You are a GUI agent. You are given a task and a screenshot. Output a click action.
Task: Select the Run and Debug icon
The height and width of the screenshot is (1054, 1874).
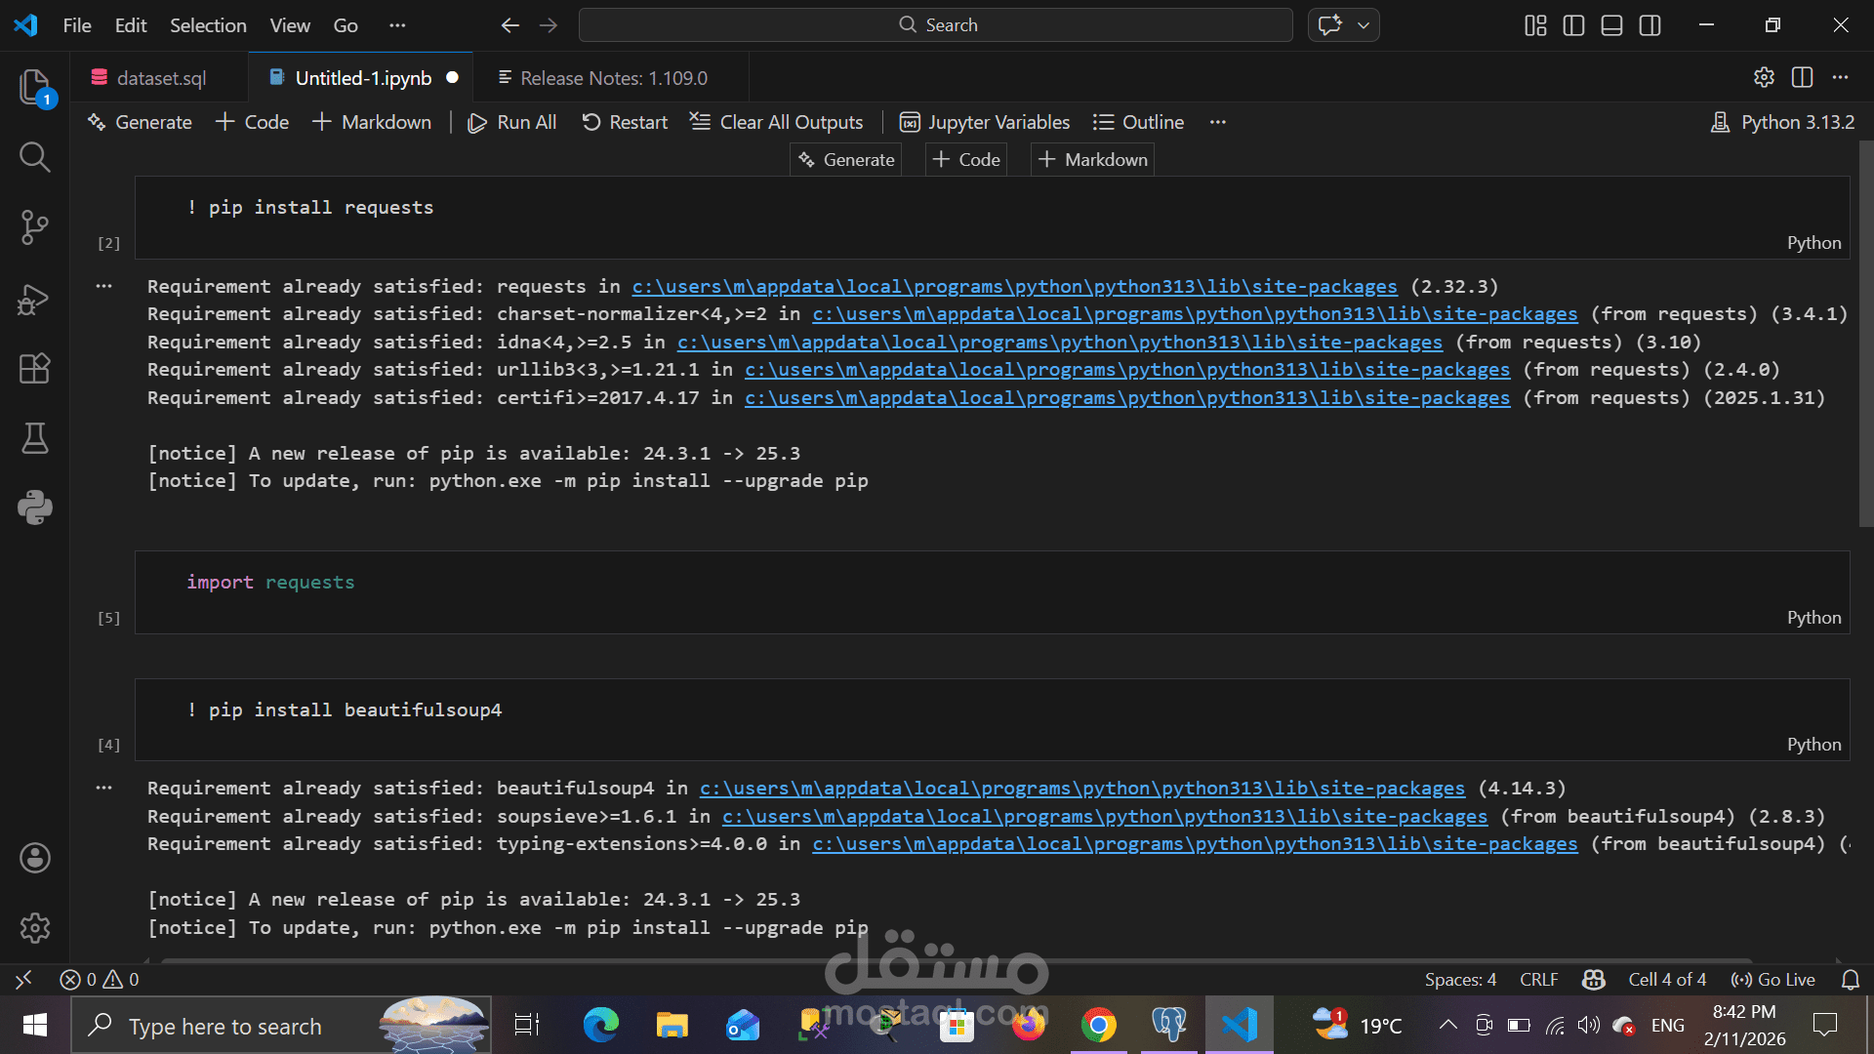[35, 299]
